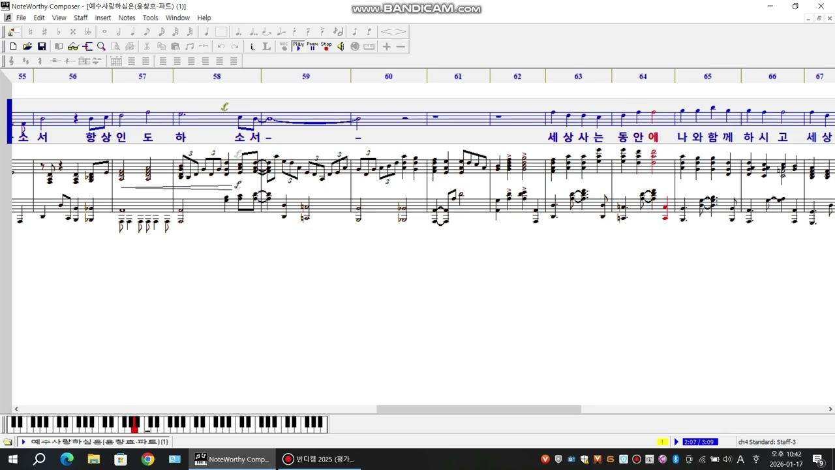This screenshot has height=470, width=835.
Task: Open the View menu
Action: (59, 18)
